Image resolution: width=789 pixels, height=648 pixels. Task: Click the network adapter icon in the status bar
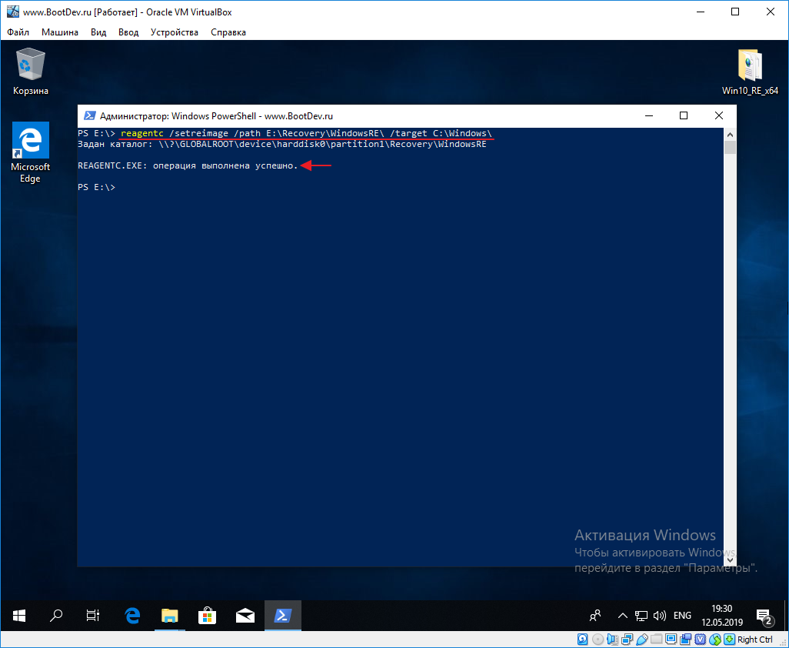point(628,639)
